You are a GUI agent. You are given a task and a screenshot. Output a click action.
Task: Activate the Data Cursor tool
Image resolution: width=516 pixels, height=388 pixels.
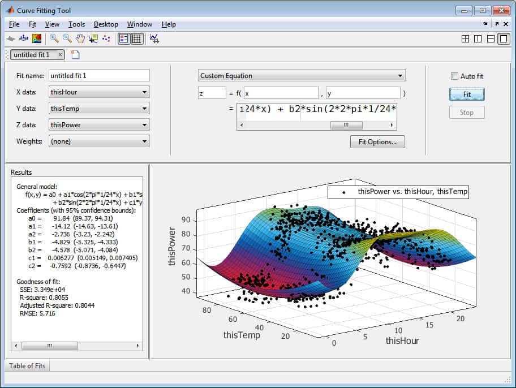pyautogui.click(x=93, y=39)
